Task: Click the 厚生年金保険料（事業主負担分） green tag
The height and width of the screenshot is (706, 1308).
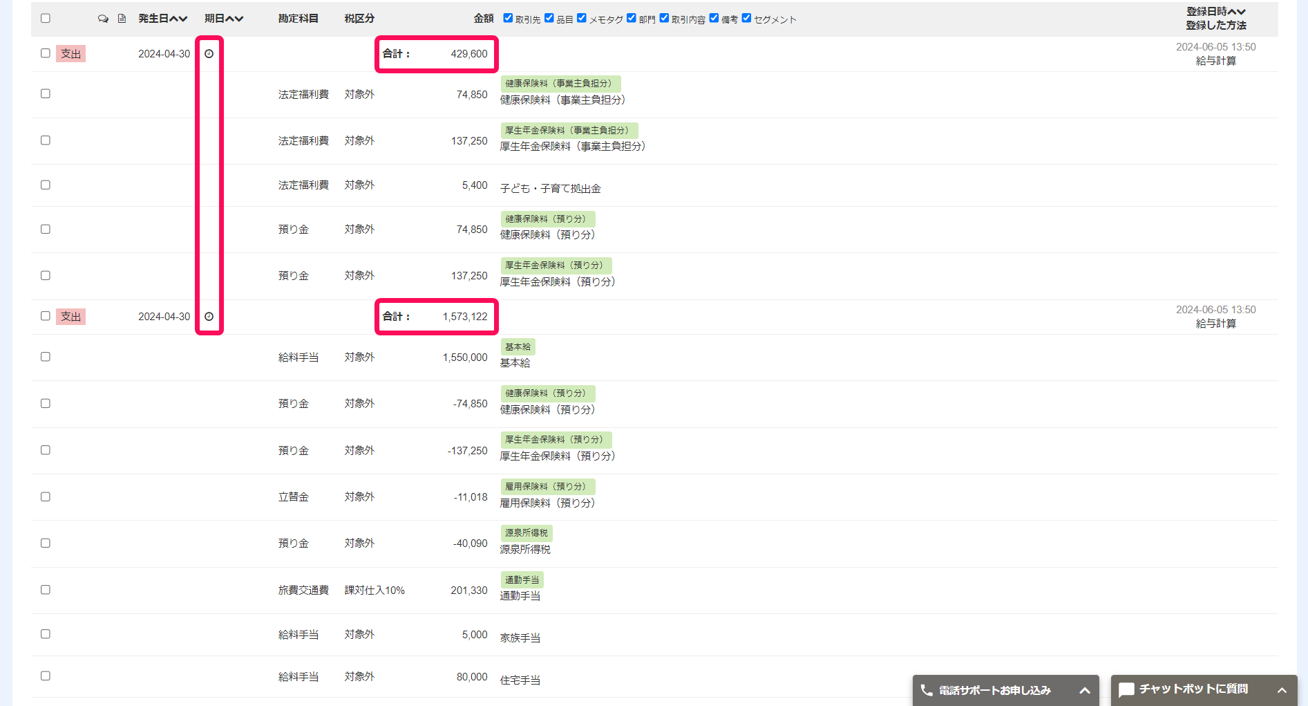Action: (x=569, y=130)
